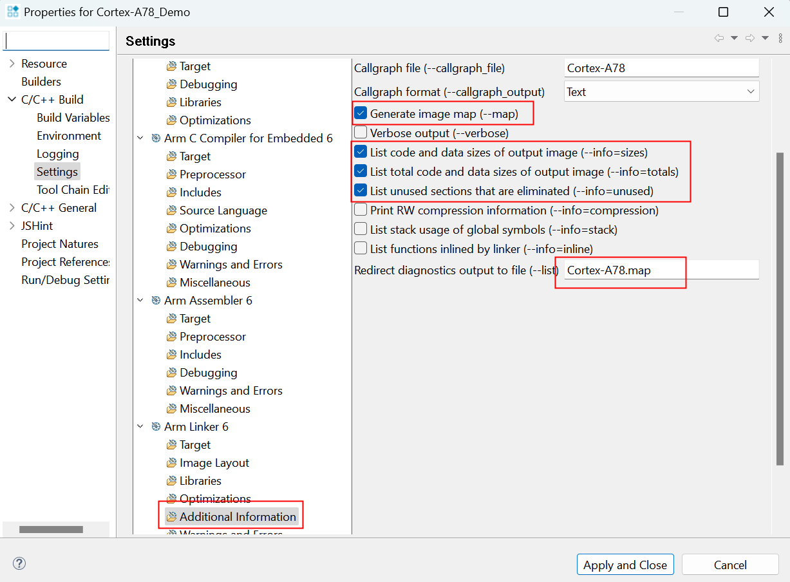The height and width of the screenshot is (582, 790).
Task: Click the forward navigation arrow icon
Action: point(749,39)
